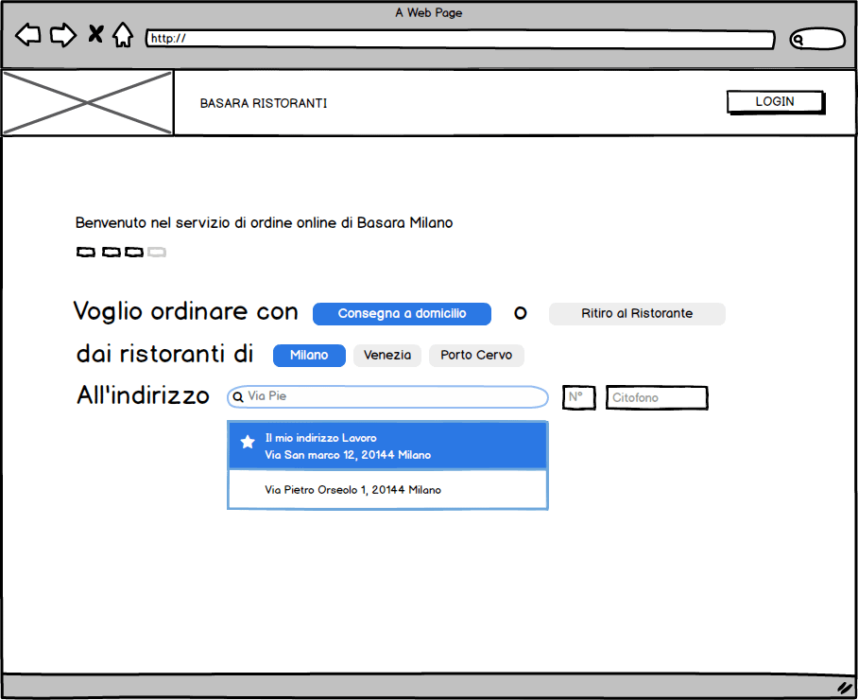Image resolution: width=858 pixels, height=700 pixels.
Task: Choose Venezia as restaurant city
Action: point(387,356)
